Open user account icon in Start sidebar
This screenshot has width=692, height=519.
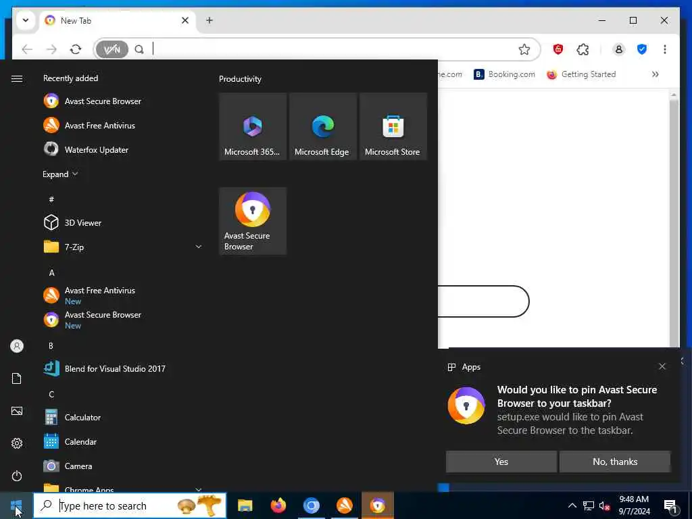tap(17, 346)
